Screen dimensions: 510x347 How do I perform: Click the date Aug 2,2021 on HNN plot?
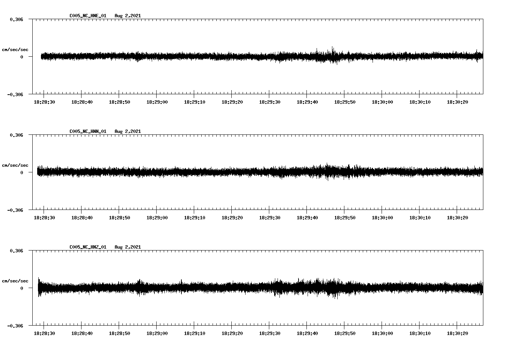[x=128, y=131]
